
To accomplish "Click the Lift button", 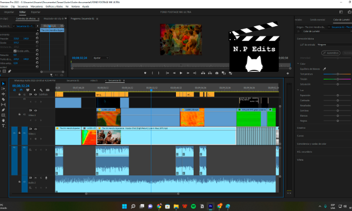I will [203, 73].
